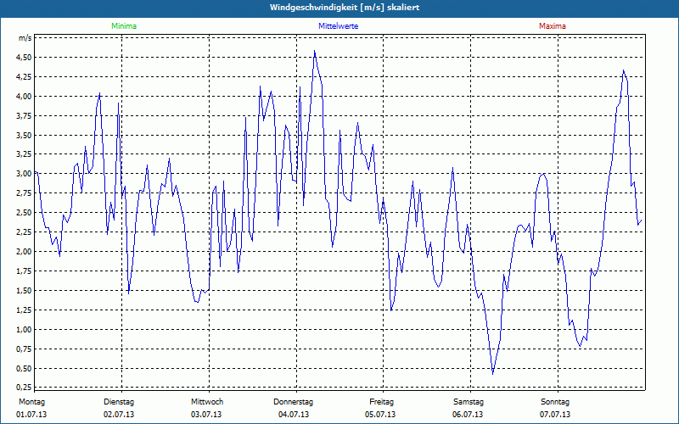The width and height of the screenshot is (679, 424).
Task: Click the chart title Windgeschwindigkeit [m/s] skaliert
Action: (345, 8)
